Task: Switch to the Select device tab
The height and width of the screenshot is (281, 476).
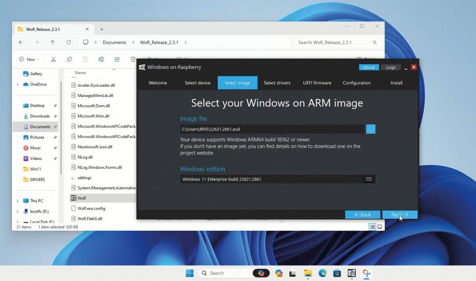Action: tap(198, 83)
